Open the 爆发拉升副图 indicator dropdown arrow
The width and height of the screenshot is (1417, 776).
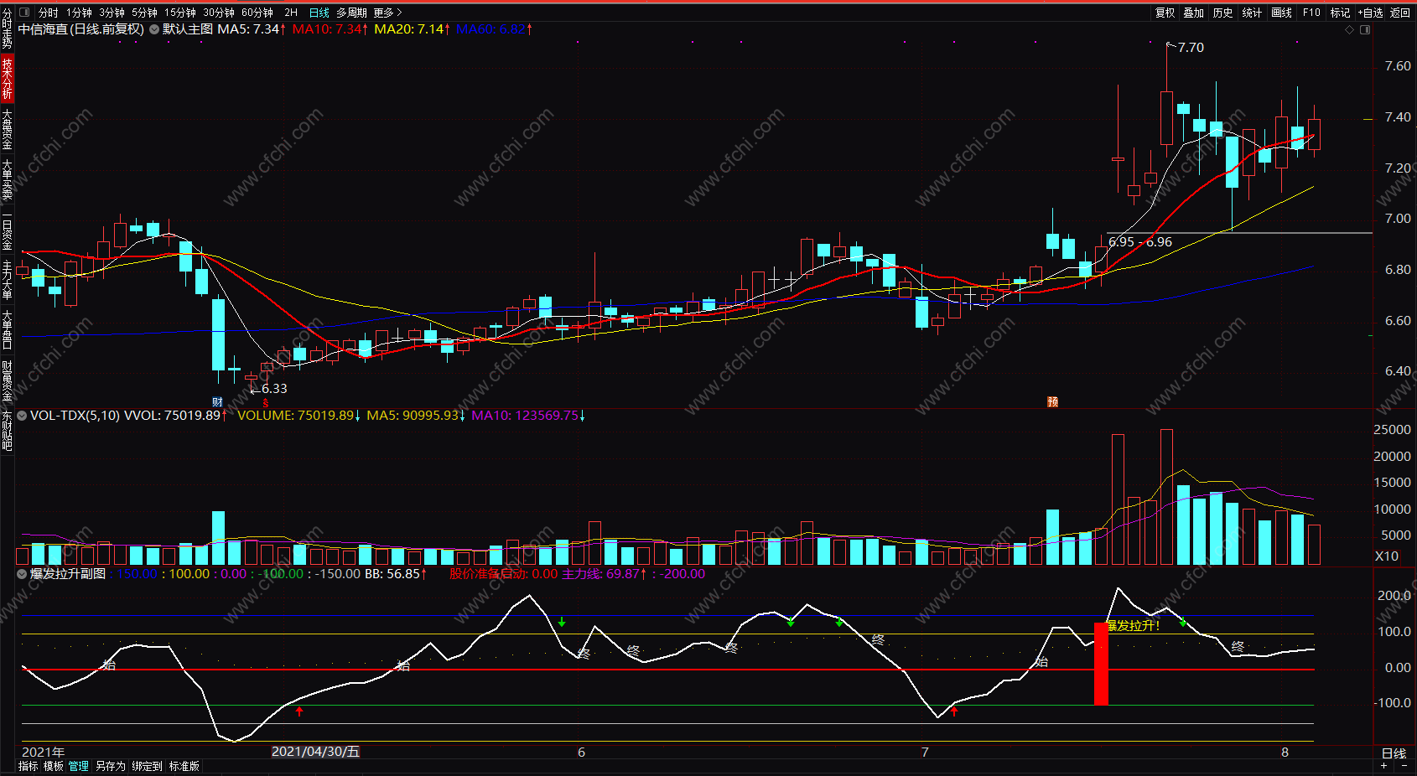(22, 574)
